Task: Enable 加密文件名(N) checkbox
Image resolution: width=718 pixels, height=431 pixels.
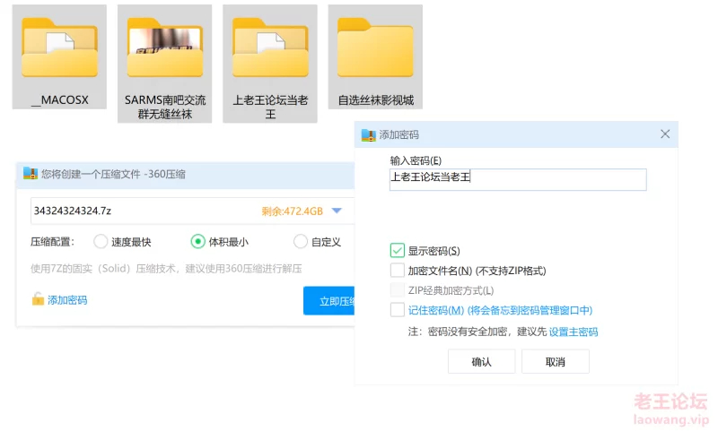Action: [x=398, y=270]
